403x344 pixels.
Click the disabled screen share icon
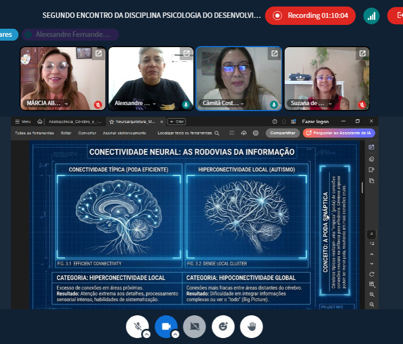pos(194,326)
